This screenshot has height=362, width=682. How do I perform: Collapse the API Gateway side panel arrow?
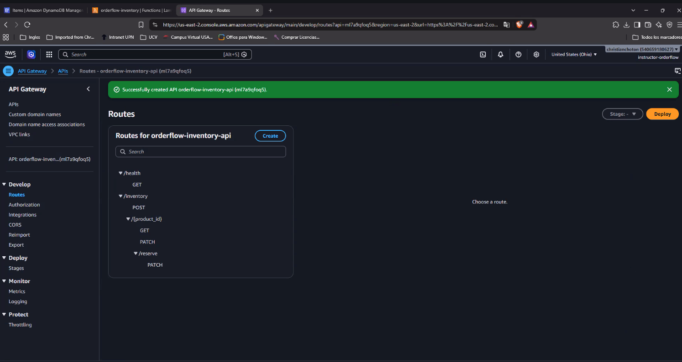click(x=89, y=89)
